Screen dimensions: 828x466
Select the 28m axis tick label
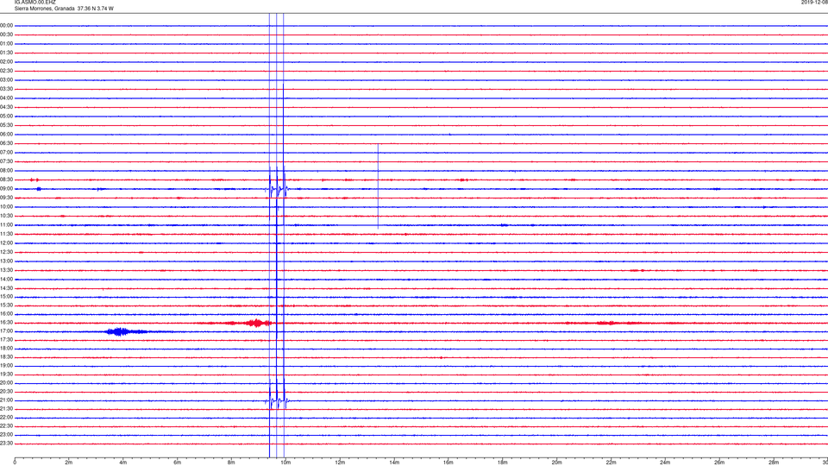click(x=774, y=463)
